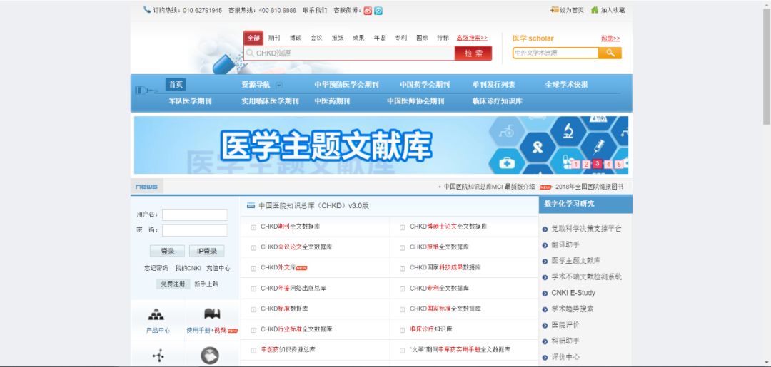771x367 pixels.
Task: Click the small icon beside 临床诊疗知识库
Action: (402, 330)
